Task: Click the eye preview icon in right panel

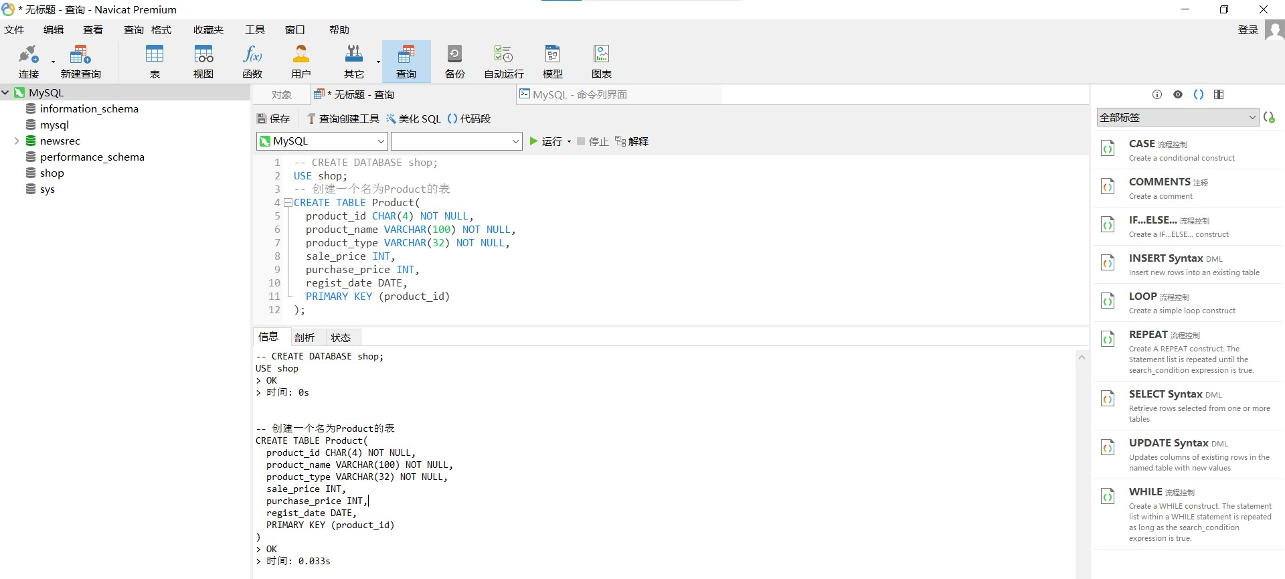Action: pyautogui.click(x=1178, y=94)
